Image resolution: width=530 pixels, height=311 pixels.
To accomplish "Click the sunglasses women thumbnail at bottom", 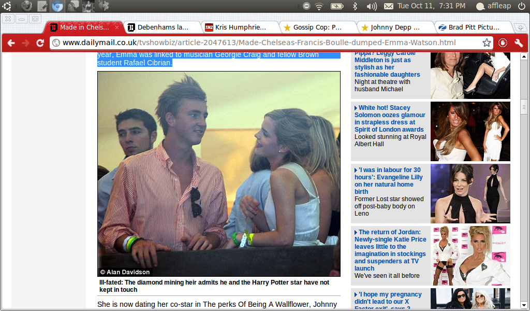I will [x=470, y=299].
